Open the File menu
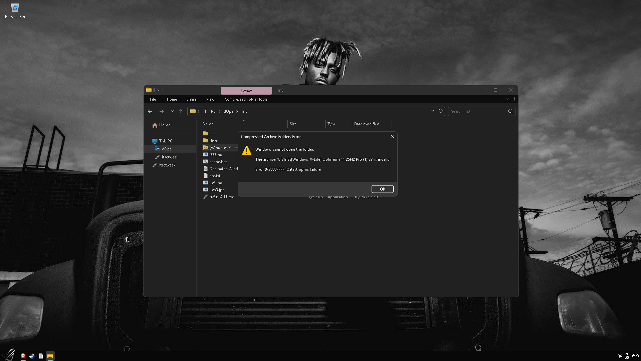 (x=153, y=99)
